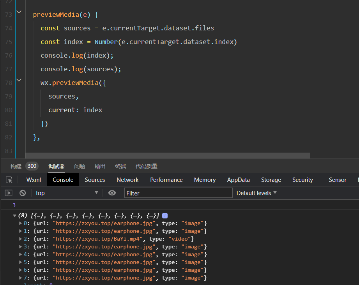The height and width of the screenshot is (285, 359).
Task: Place cursor on console.log(index) line
Action: [77, 56]
